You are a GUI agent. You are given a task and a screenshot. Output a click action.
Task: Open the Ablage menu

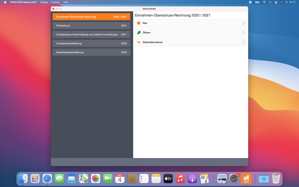(44, 2)
